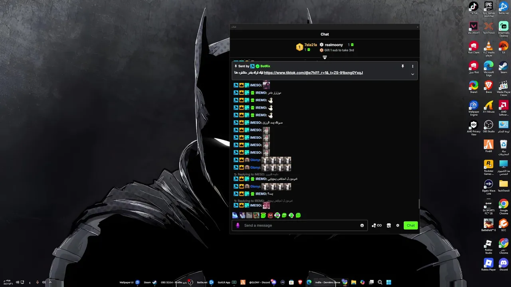Click 7ala21a top gifter name
The image size is (511, 287).
311,45
